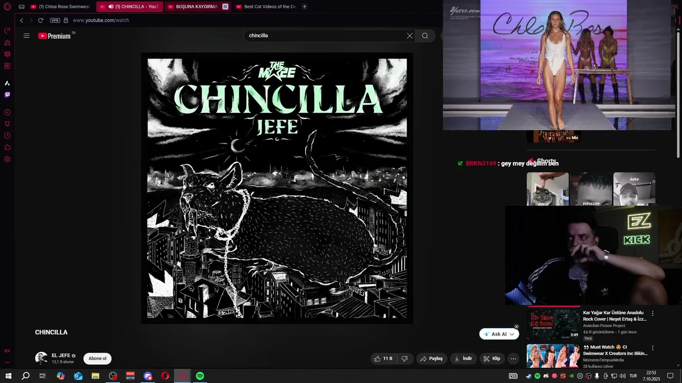The image size is (682, 383).
Task: Open a new browser tab
Action: tap(304, 7)
